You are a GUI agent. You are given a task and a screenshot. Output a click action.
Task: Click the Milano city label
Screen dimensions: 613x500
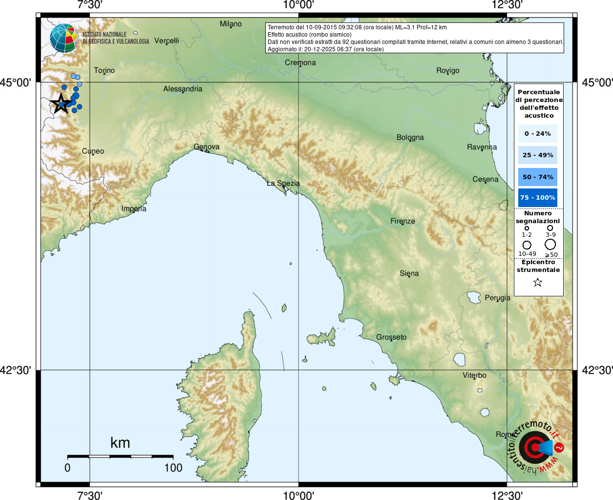point(231,23)
